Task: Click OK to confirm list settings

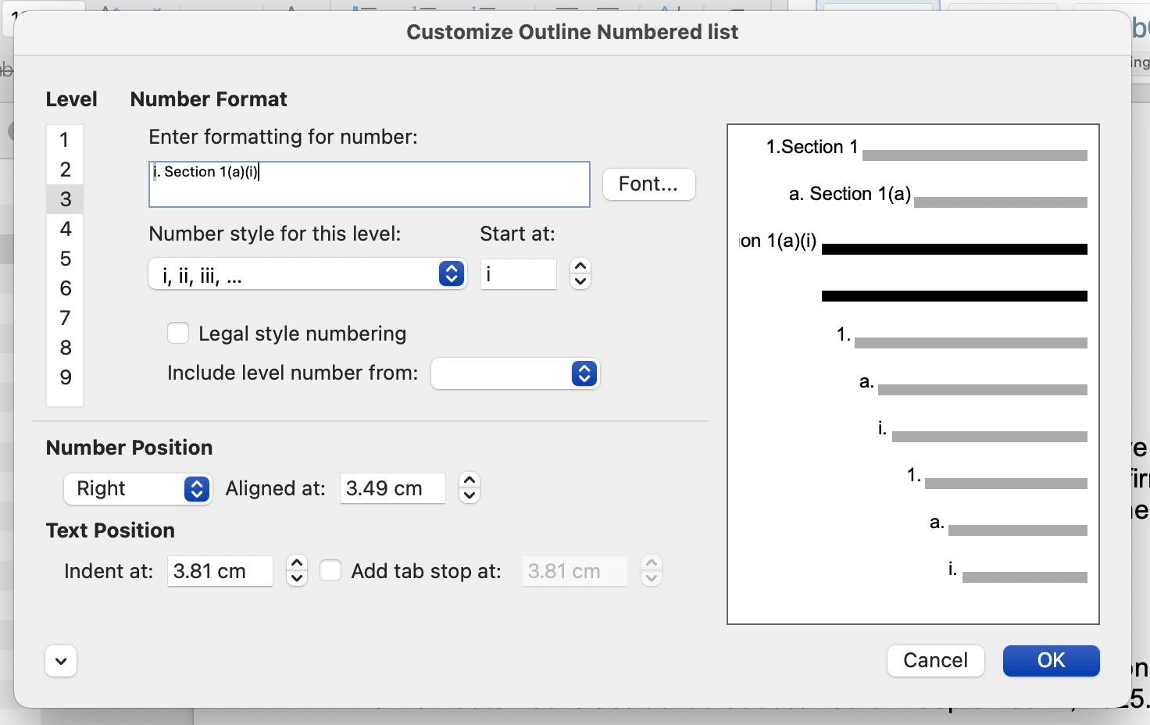Action: [1051, 661]
